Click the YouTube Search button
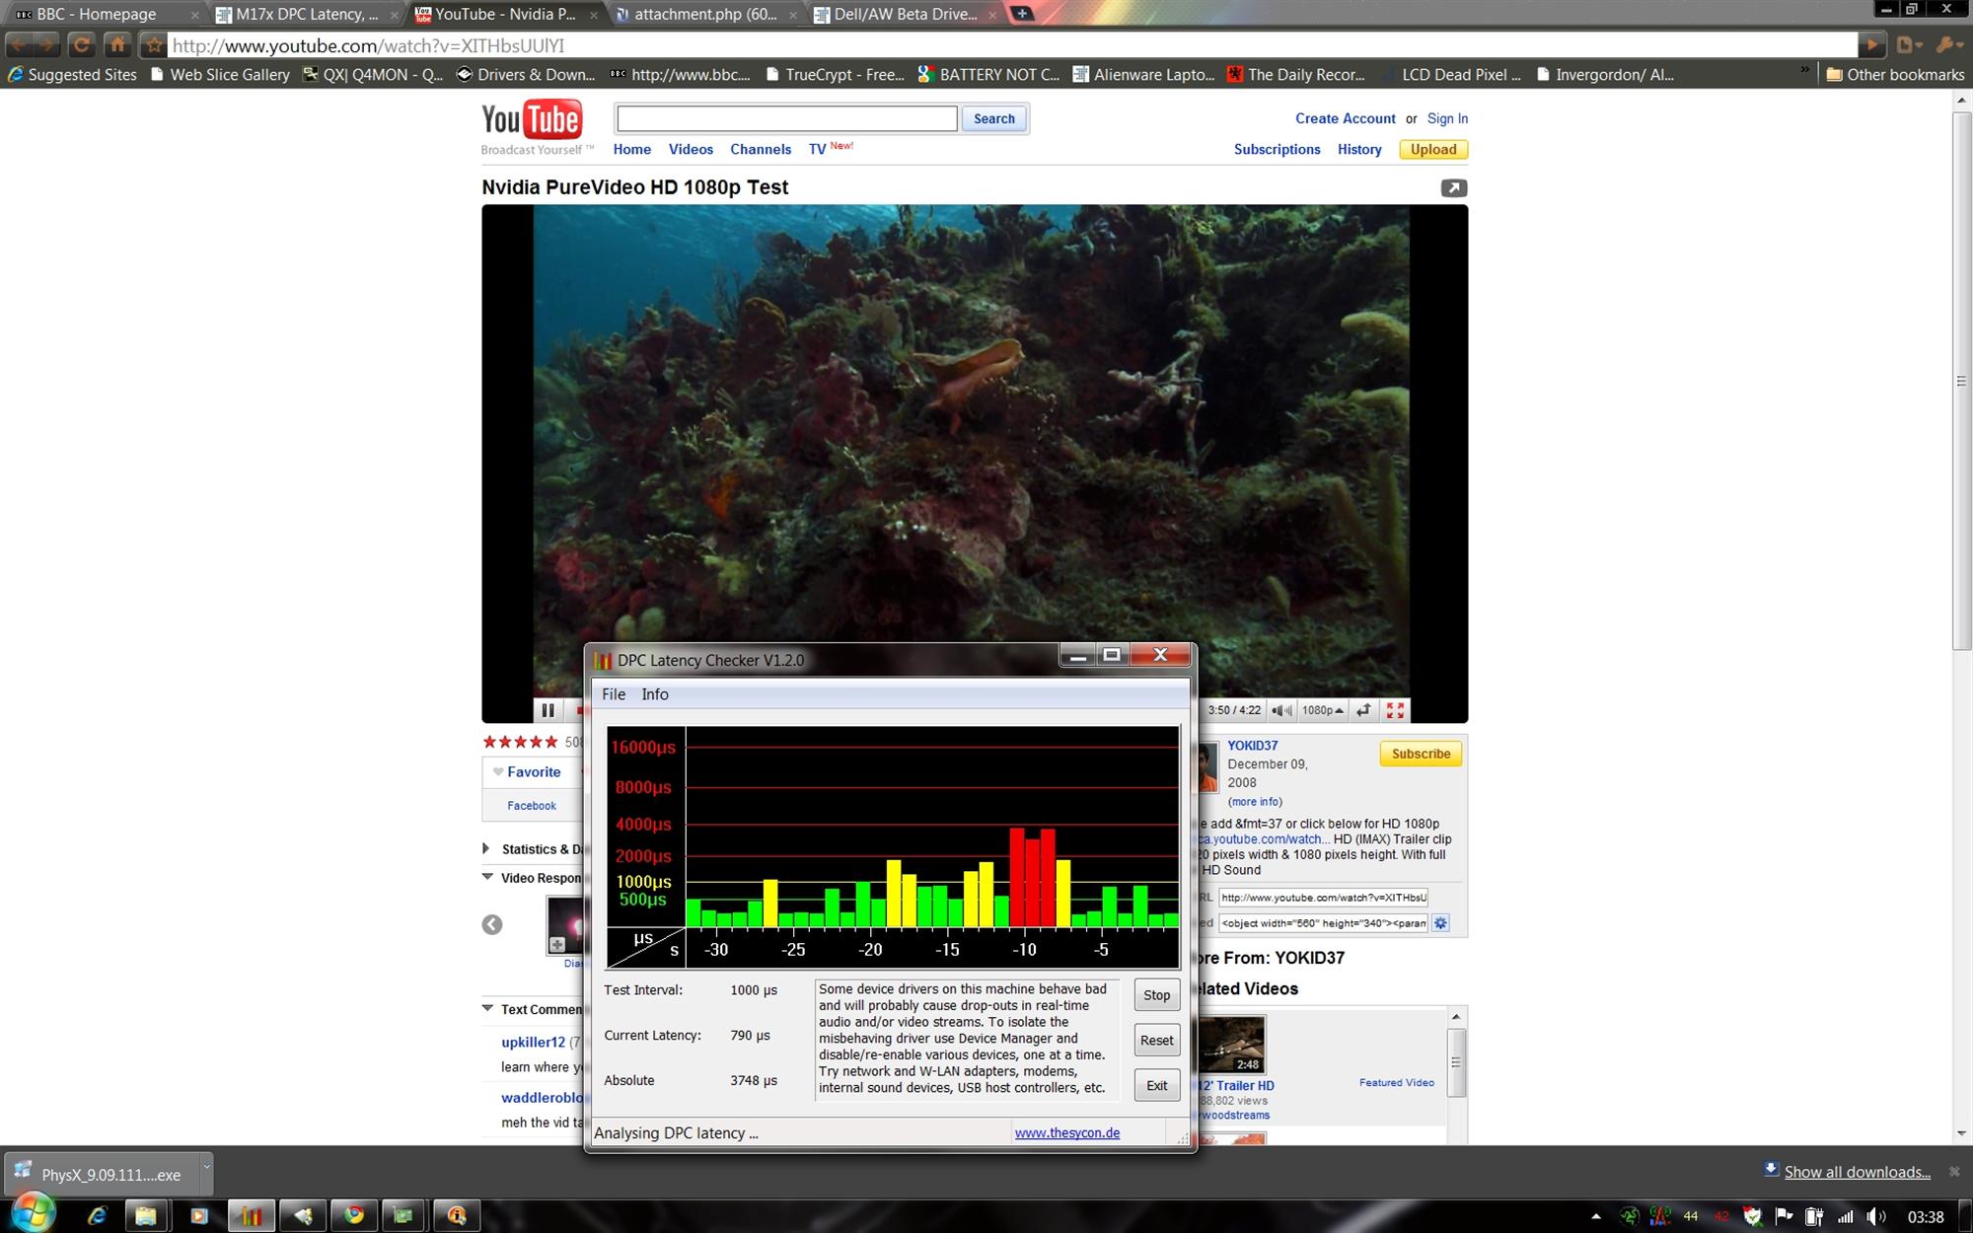This screenshot has height=1233, width=1973. pyautogui.click(x=993, y=118)
